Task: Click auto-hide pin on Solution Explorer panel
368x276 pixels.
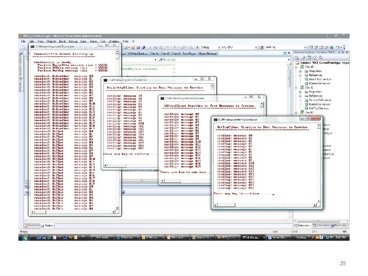Action: coord(343,53)
